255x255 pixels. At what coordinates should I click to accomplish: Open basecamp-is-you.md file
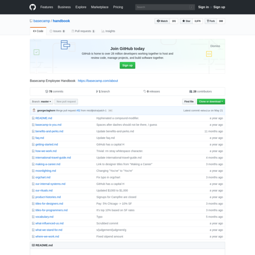click(48, 125)
